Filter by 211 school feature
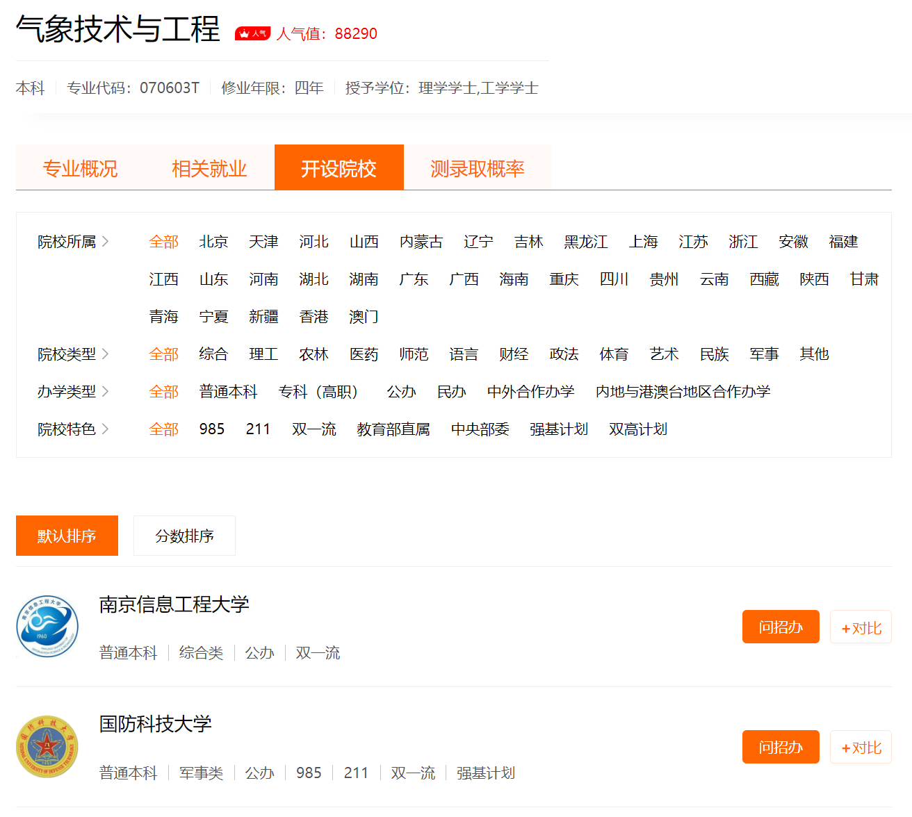The height and width of the screenshot is (817, 912). click(x=258, y=429)
